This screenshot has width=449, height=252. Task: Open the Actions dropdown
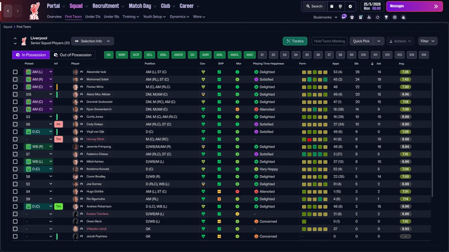[400, 41]
